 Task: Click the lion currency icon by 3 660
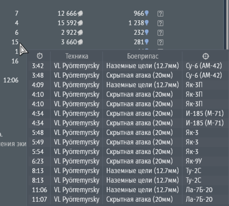80,42
